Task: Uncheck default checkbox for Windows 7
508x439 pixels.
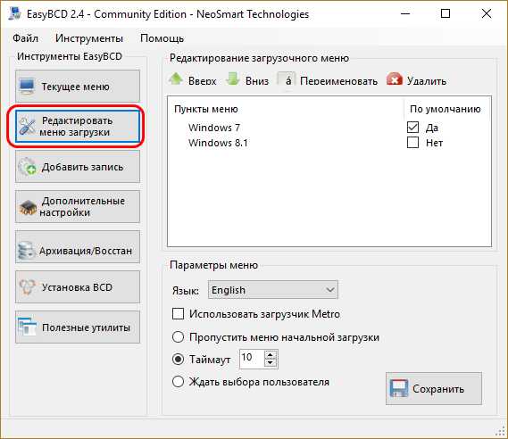Action: pyautogui.click(x=412, y=128)
